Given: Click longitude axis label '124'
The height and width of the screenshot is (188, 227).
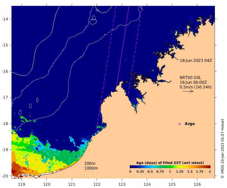Looking at the screenshot, I should (147, 184).
